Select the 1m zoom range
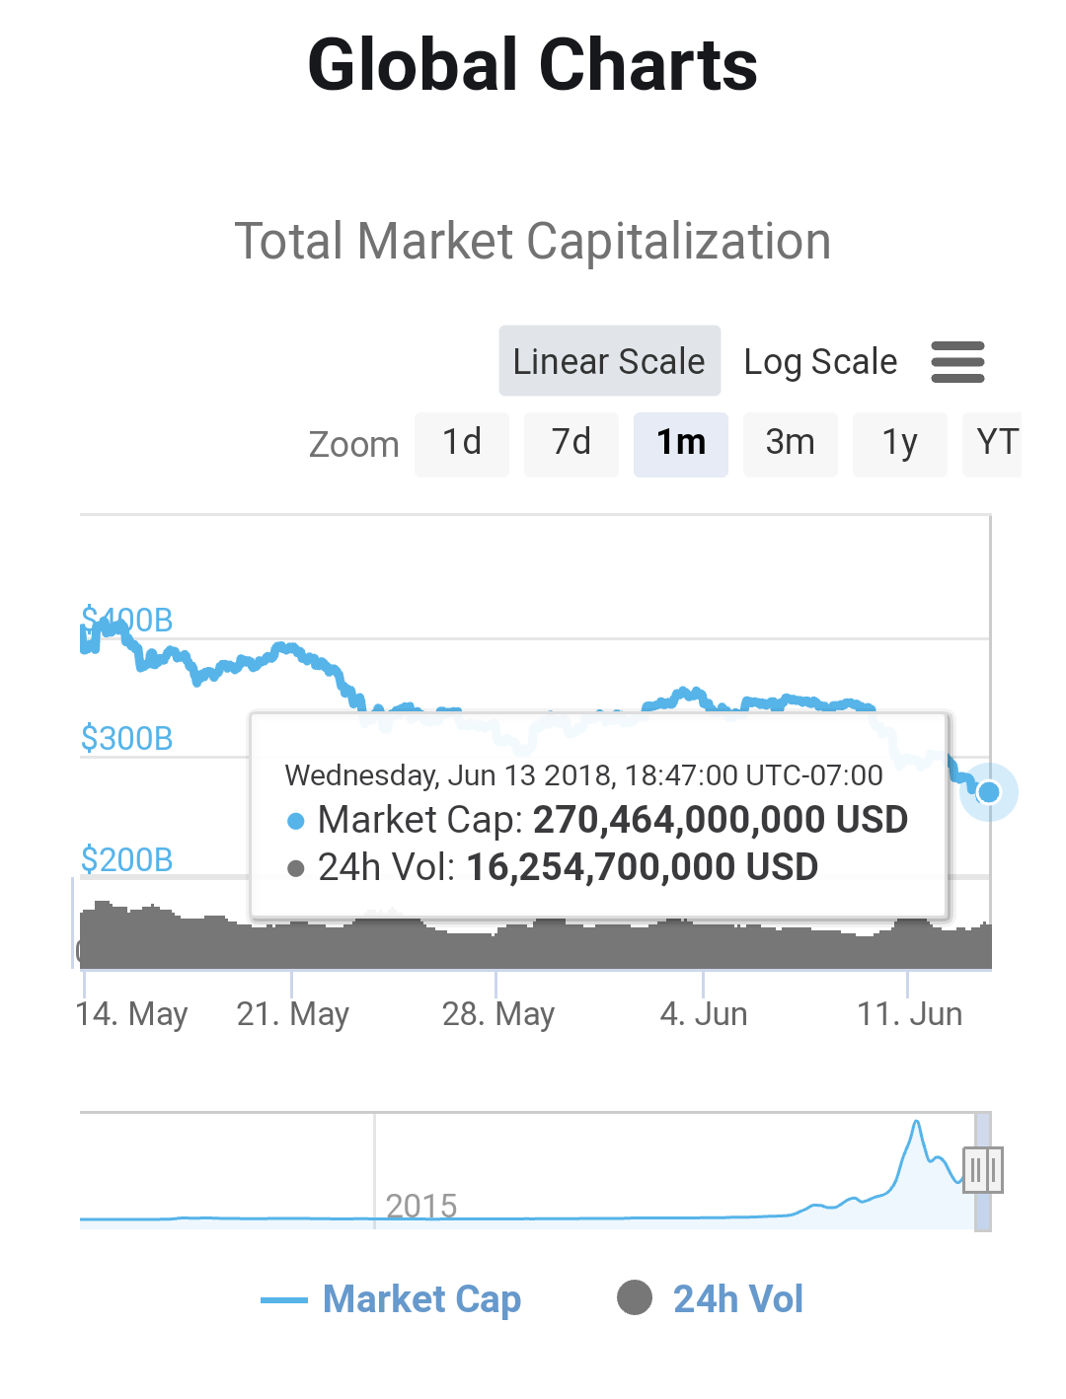The height and width of the screenshot is (1399, 1066). (x=681, y=444)
